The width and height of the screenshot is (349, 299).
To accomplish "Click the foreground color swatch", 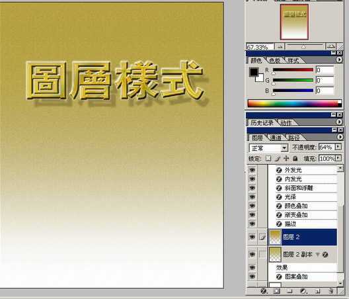I will click(254, 72).
